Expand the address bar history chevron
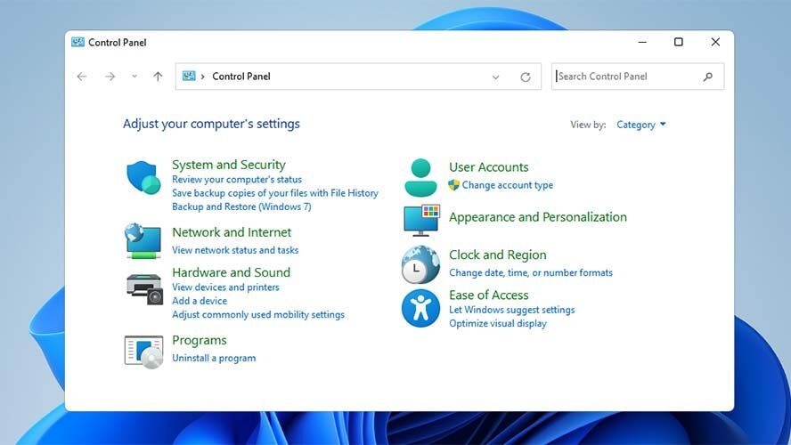 pyautogui.click(x=496, y=77)
